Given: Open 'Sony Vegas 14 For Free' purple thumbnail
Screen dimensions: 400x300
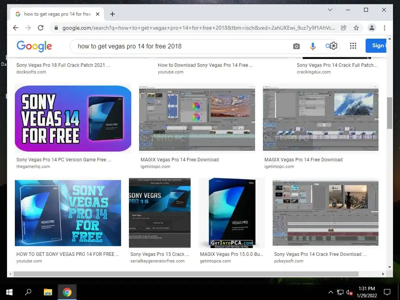Looking at the screenshot, I should tap(73, 118).
